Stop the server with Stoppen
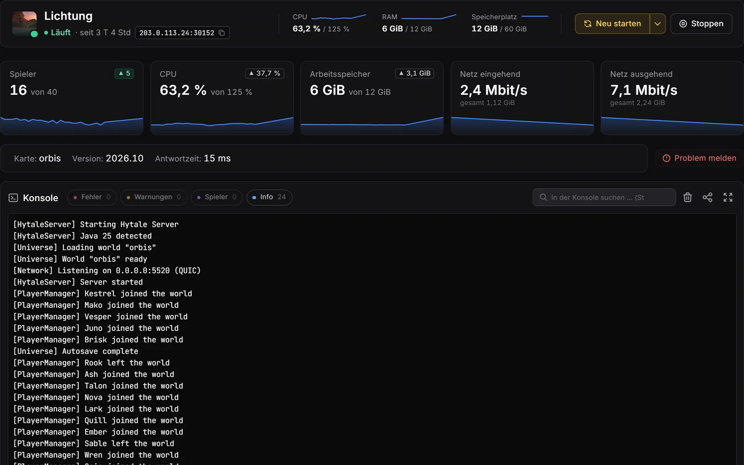The height and width of the screenshot is (465, 744). coord(701,24)
